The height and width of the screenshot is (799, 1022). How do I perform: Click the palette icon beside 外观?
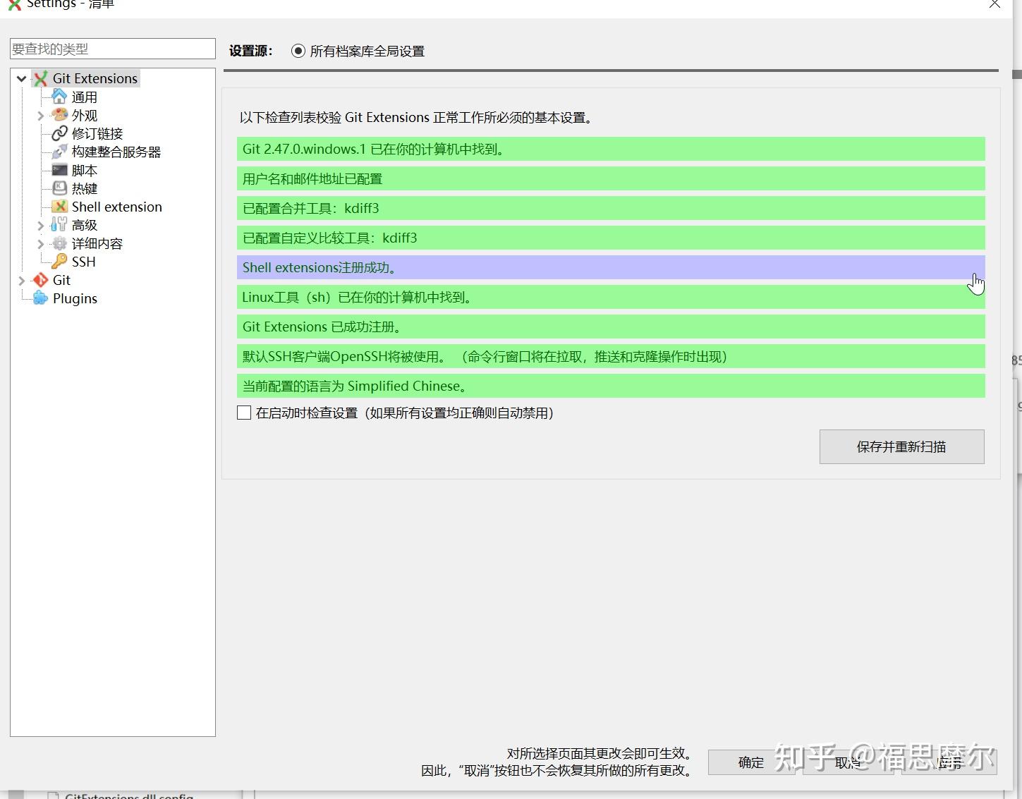59,115
